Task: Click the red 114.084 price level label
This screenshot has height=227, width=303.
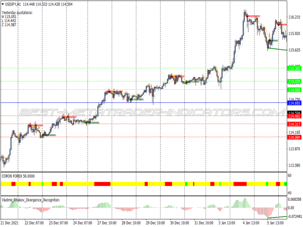Action: (294, 137)
